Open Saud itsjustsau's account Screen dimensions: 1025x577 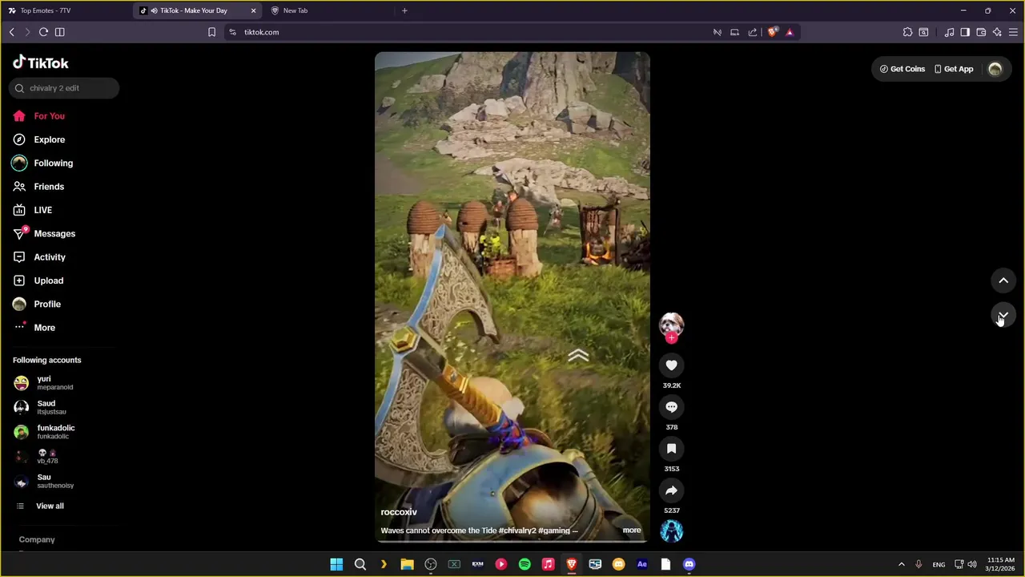[41, 407]
